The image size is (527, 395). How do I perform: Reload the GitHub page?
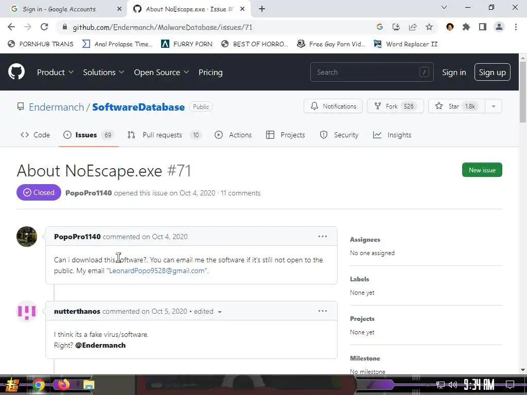tap(44, 27)
